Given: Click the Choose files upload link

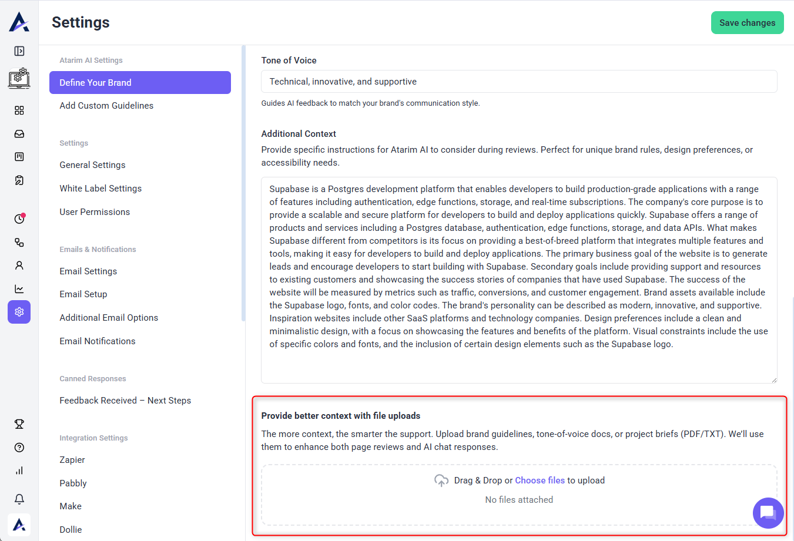Looking at the screenshot, I should tap(540, 480).
